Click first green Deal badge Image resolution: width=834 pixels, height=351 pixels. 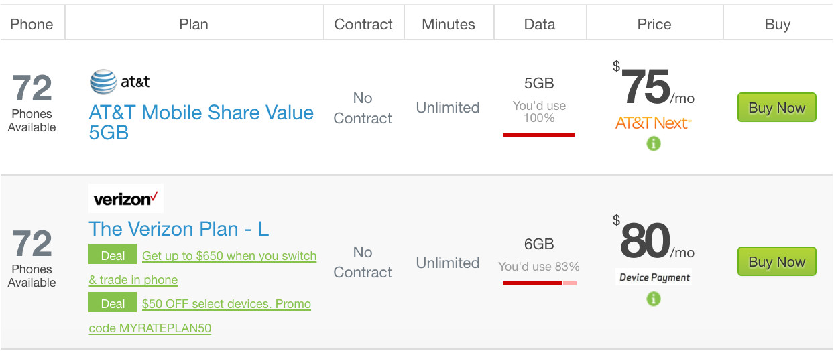(113, 256)
